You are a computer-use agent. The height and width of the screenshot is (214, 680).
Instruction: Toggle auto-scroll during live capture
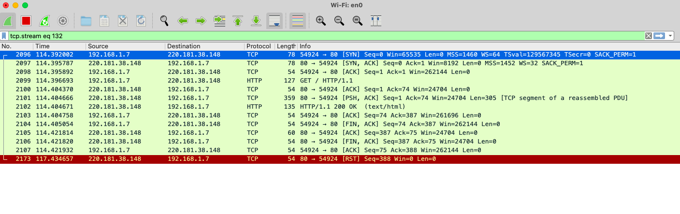coord(275,21)
